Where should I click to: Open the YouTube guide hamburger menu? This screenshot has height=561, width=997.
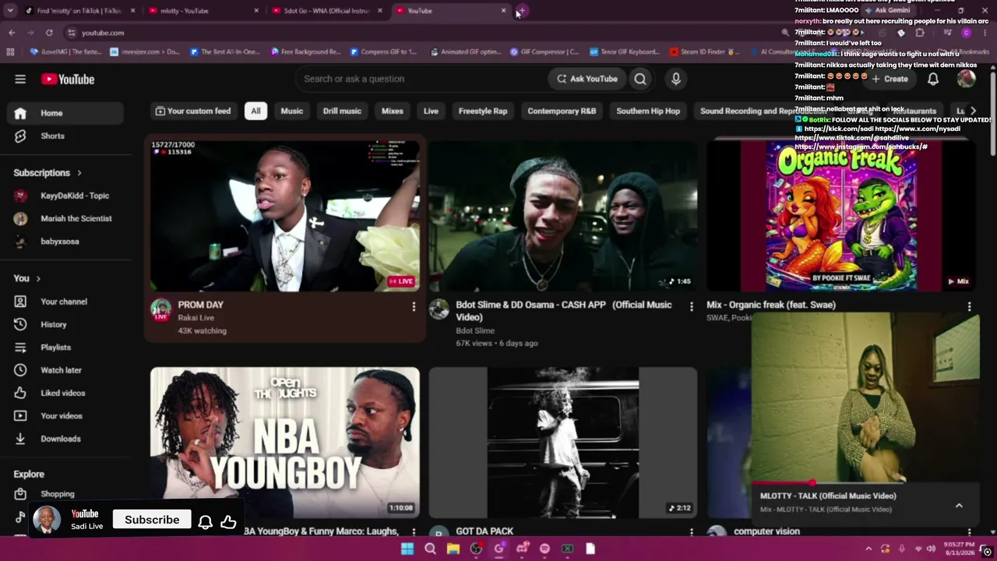[x=20, y=79]
